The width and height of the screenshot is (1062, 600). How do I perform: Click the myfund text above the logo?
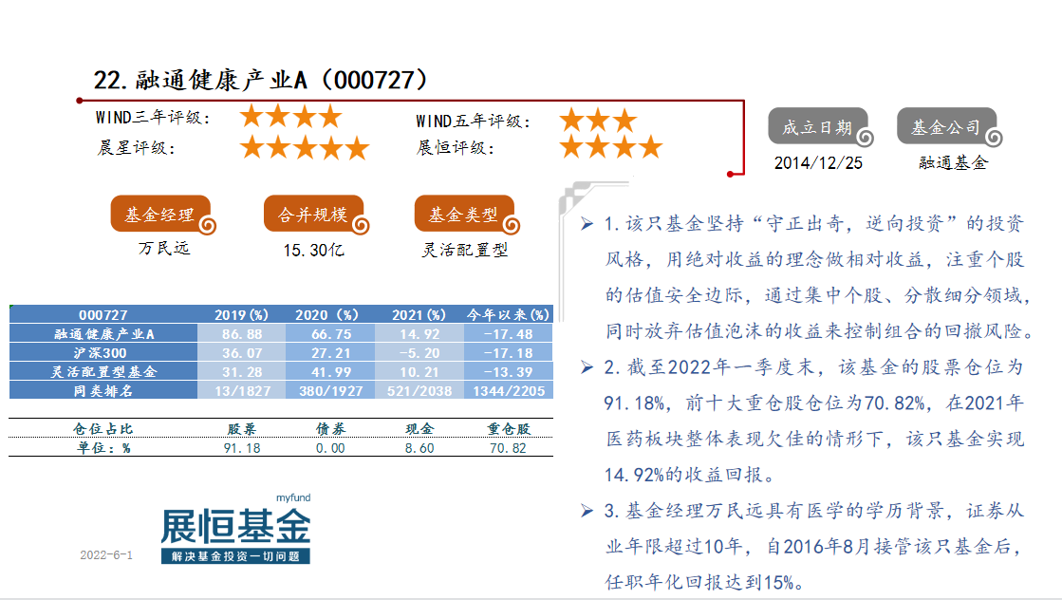coord(293,497)
